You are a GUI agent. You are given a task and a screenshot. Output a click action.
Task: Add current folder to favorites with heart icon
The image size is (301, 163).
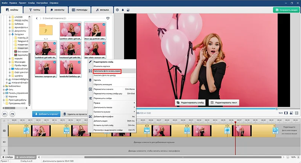click(x=108, y=18)
